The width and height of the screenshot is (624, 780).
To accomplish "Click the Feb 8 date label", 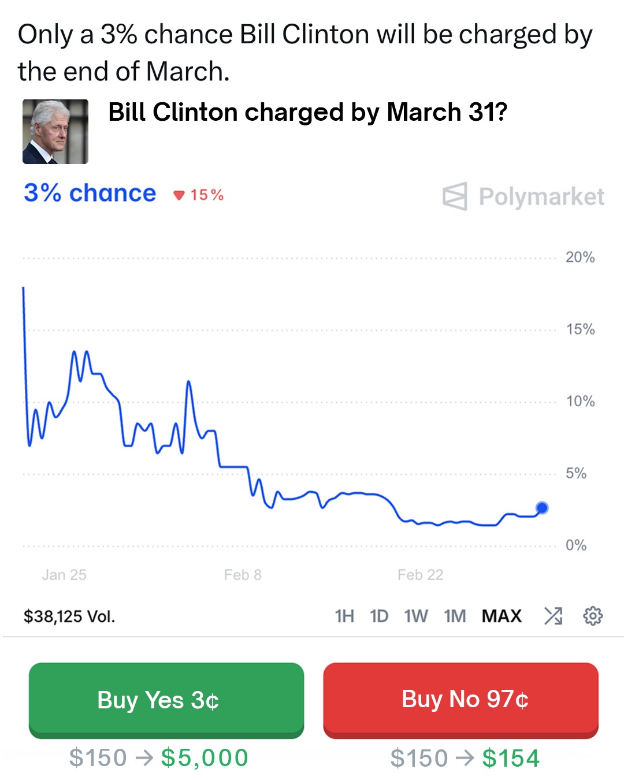I will click(243, 575).
